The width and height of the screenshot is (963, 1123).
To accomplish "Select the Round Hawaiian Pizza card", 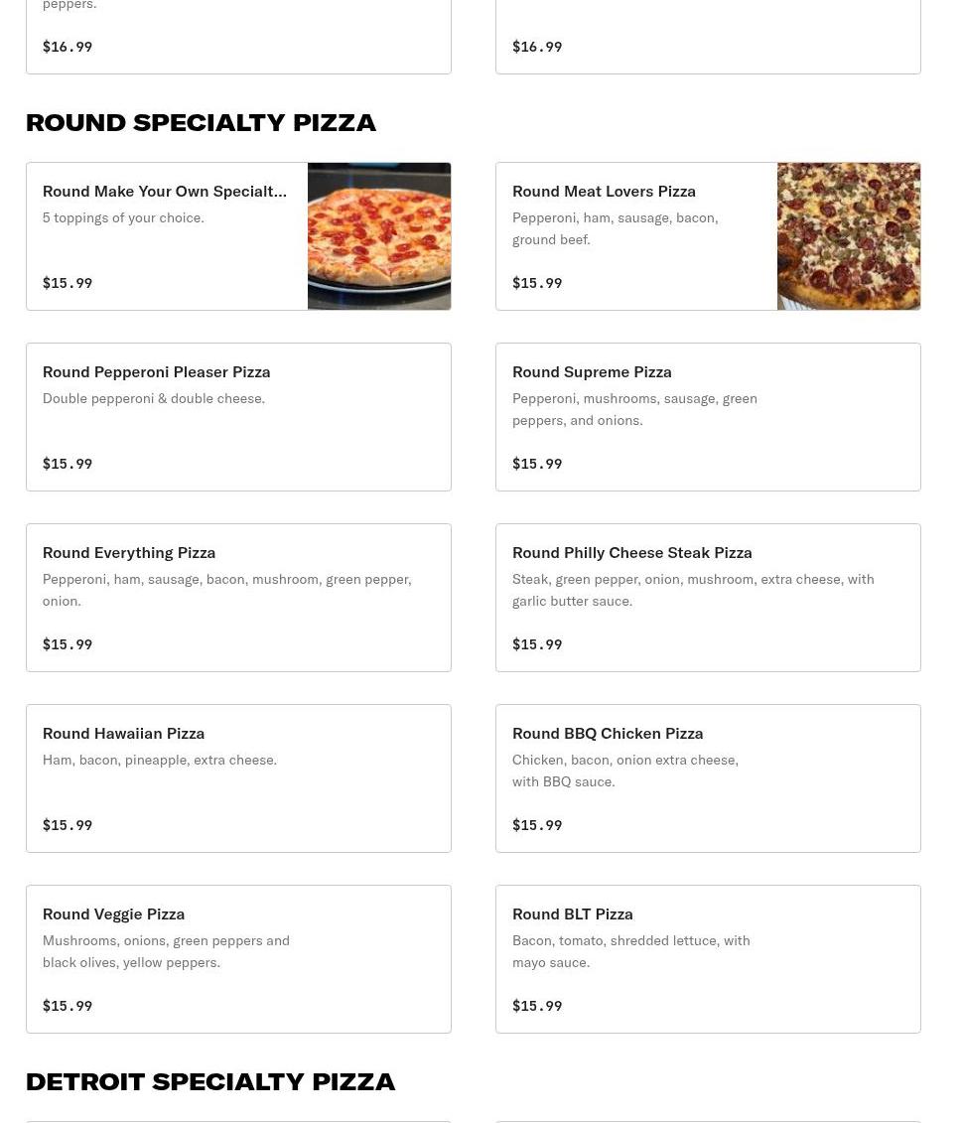I will (238, 778).
